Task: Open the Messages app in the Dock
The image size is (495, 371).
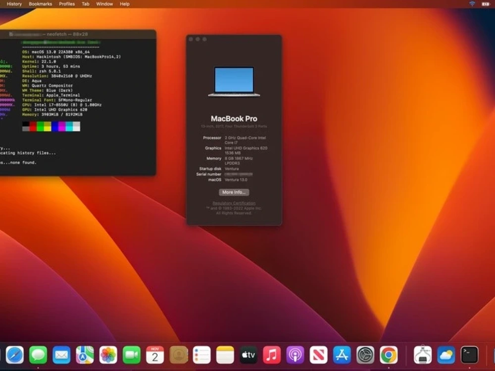Action: pyautogui.click(x=38, y=355)
